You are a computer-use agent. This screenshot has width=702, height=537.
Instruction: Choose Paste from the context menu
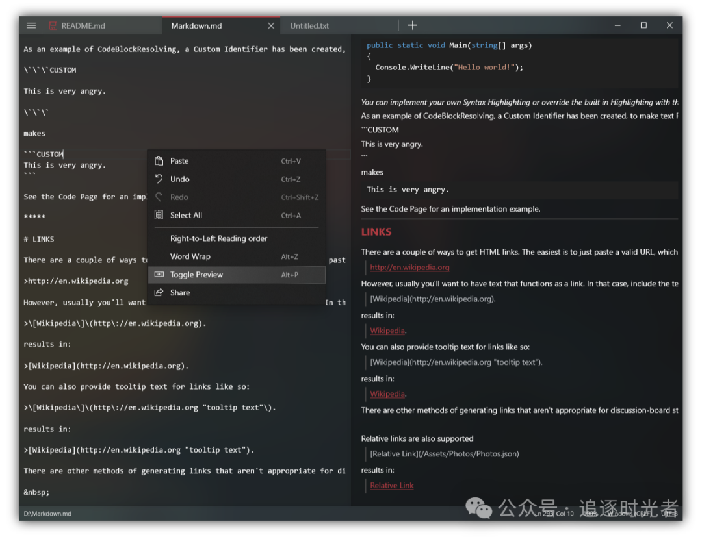[x=237, y=161]
